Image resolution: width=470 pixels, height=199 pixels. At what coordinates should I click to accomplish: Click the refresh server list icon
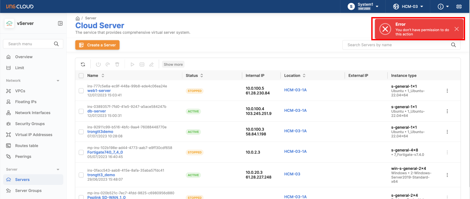click(x=83, y=65)
